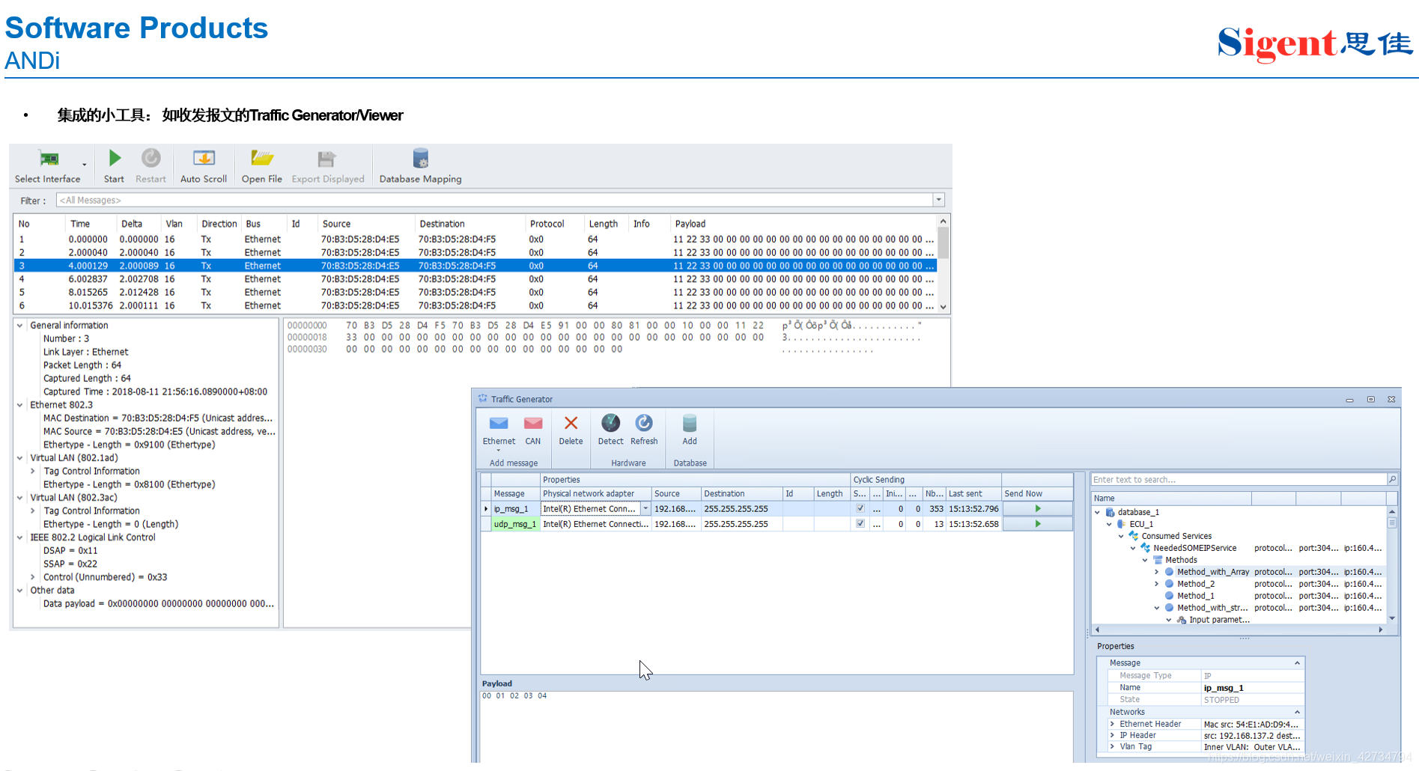The height and width of the screenshot is (771, 1419).
Task: Click the Methods folder icon
Action: click(1158, 560)
